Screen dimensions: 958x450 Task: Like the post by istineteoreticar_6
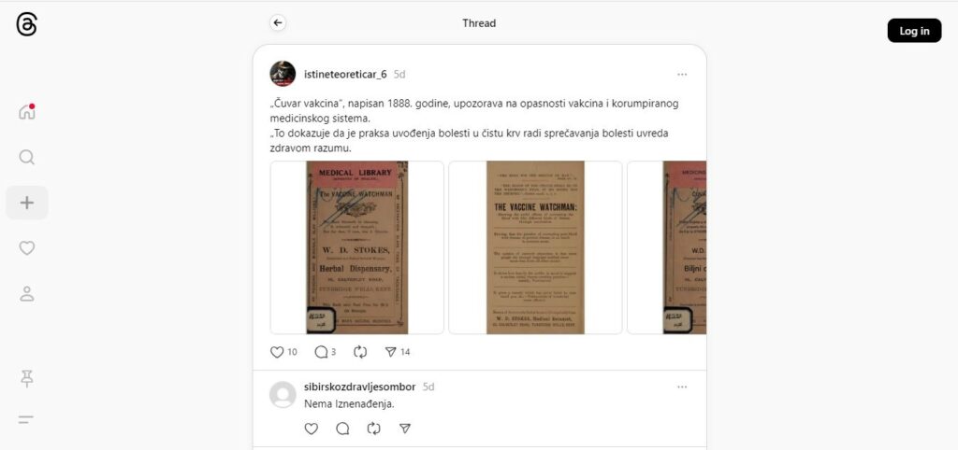click(x=277, y=352)
